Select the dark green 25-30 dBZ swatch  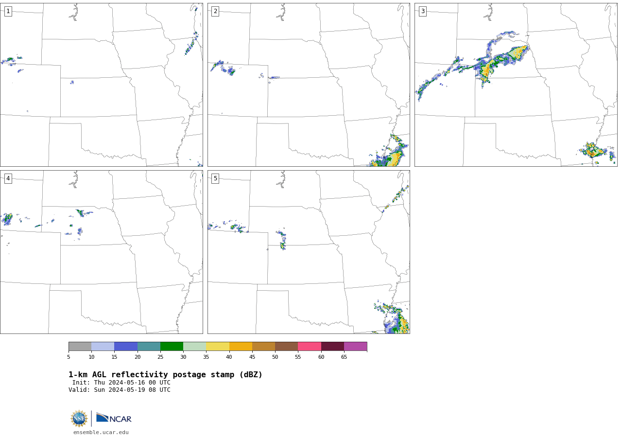click(172, 347)
